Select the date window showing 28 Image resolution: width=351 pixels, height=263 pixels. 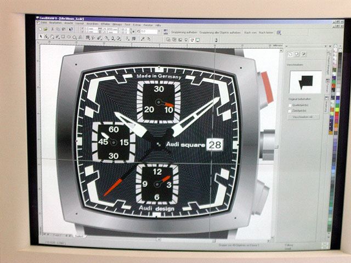215,145
